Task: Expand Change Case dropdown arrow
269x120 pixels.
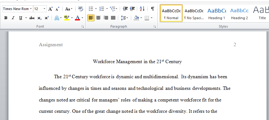Action: tap(72, 9)
